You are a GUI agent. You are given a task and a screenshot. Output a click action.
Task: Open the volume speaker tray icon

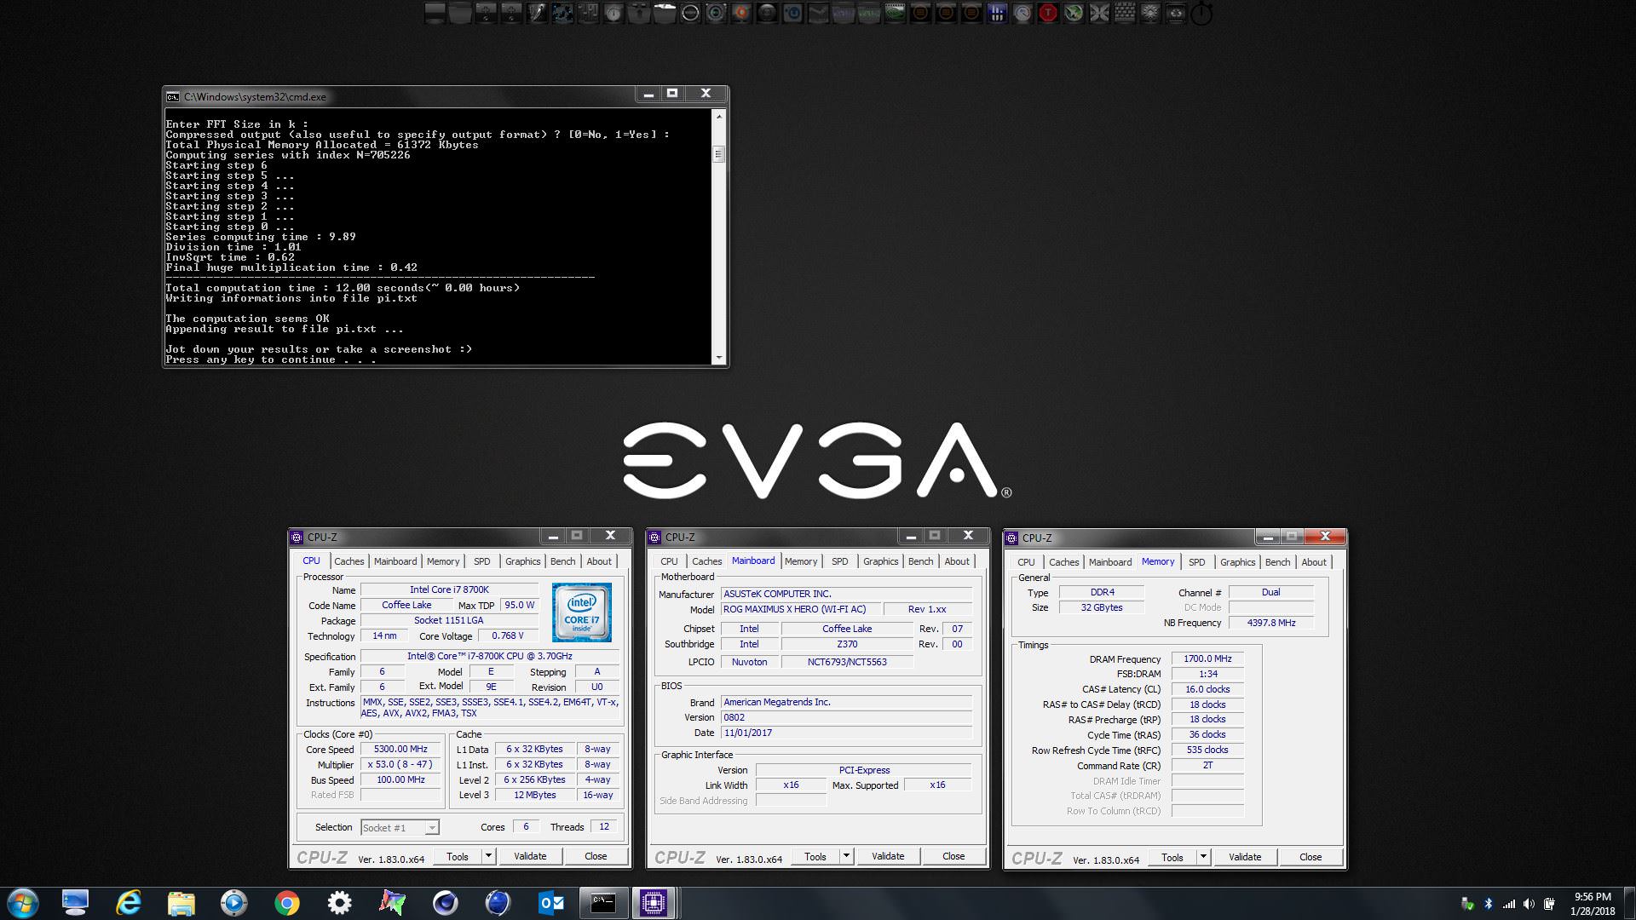point(1529,904)
